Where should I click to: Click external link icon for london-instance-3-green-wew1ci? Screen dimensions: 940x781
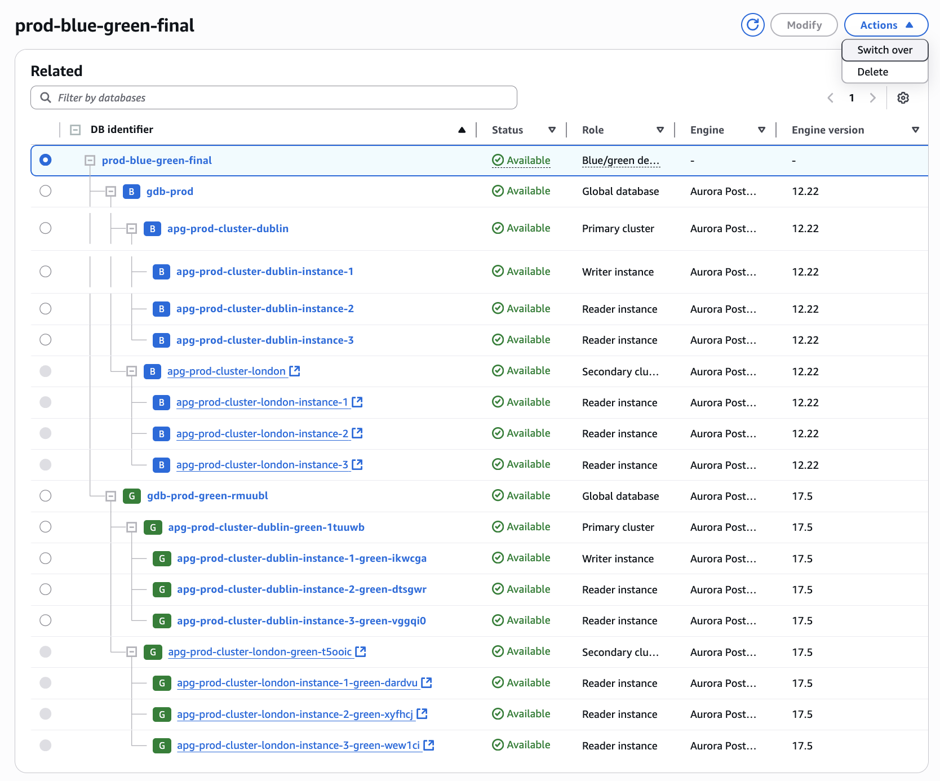click(429, 745)
